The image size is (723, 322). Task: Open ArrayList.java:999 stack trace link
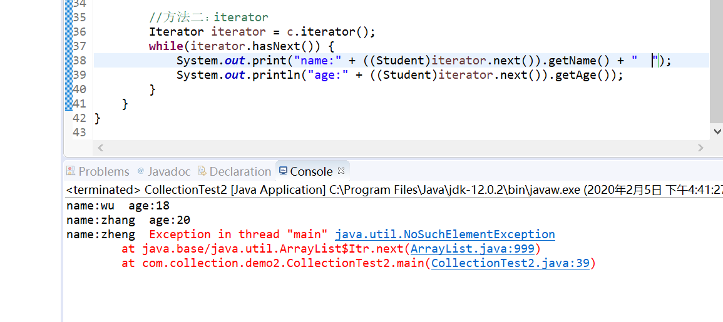(x=472, y=249)
